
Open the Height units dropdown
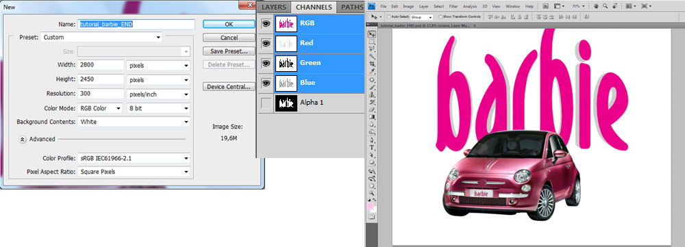[x=158, y=80]
